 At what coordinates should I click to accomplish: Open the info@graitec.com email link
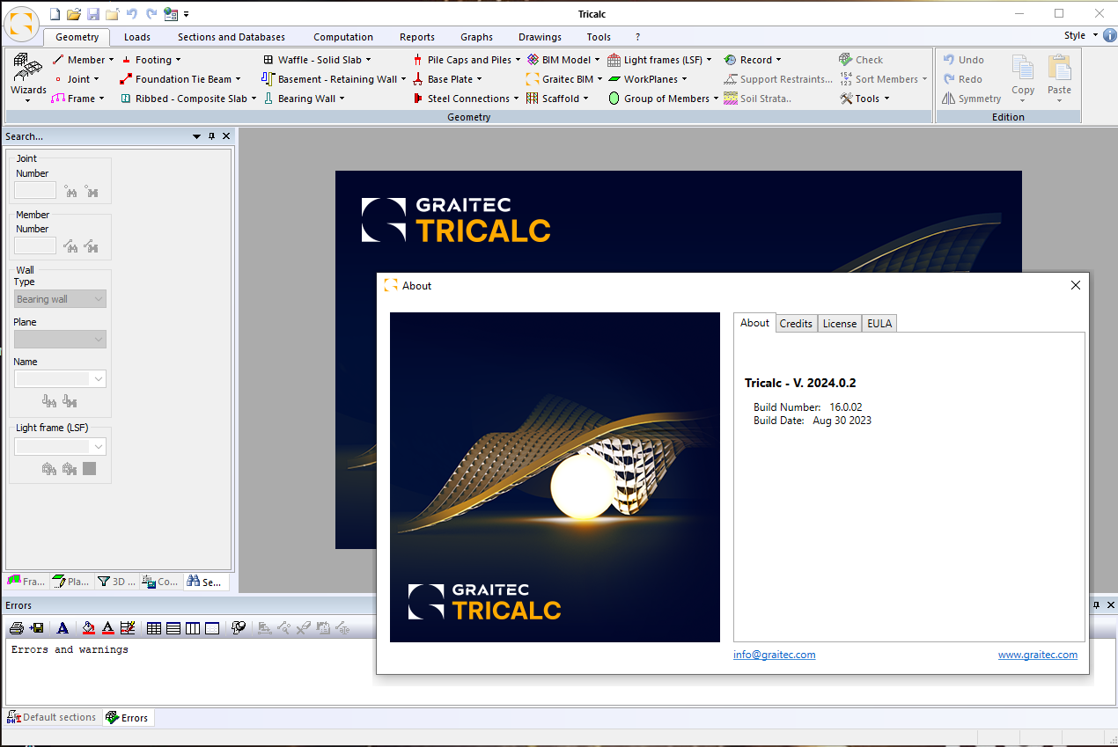click(x=774, y=655)
